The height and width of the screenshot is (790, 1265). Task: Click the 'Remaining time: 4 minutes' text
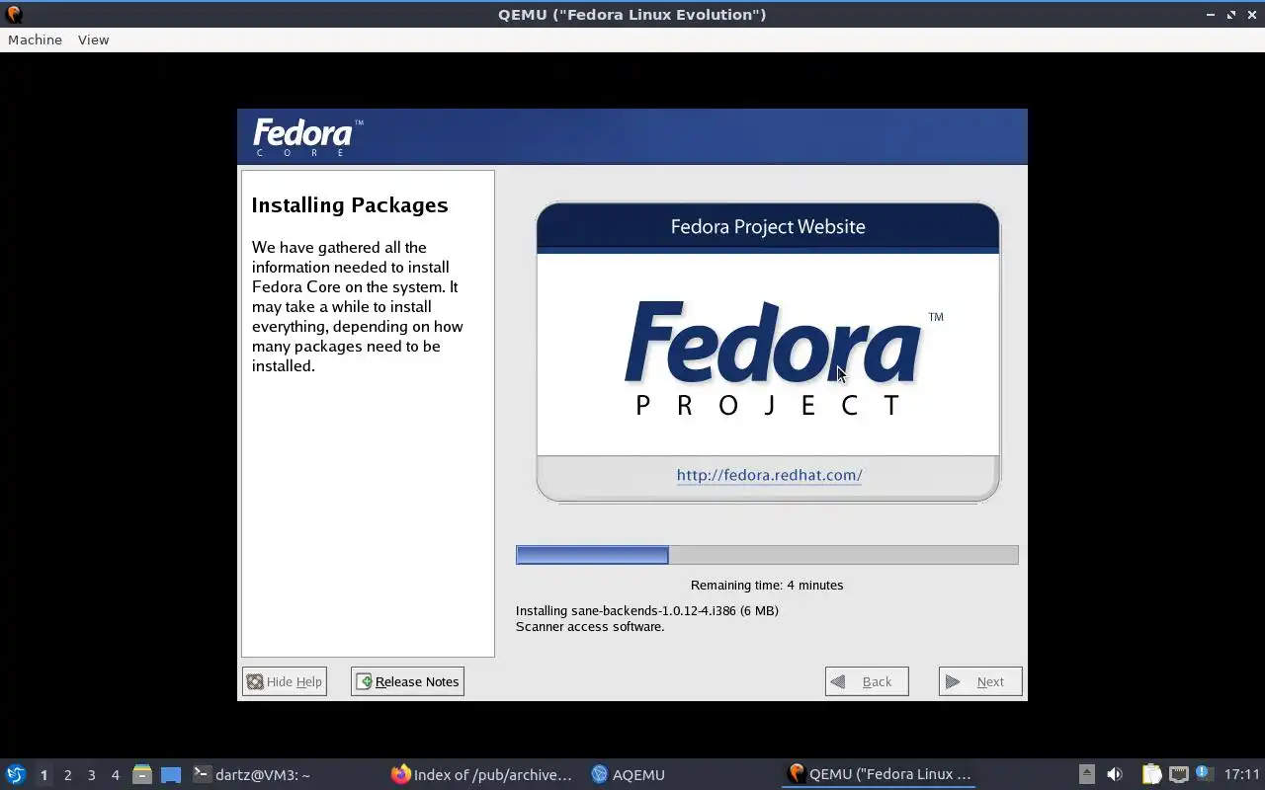click(767, 585)
